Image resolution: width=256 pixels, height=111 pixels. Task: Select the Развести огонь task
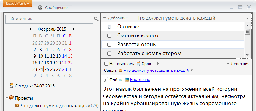173,44
